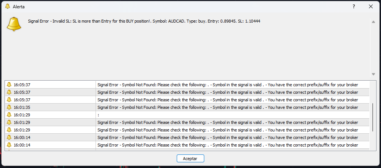Close the Alerta dialog window

coord(370,6)
